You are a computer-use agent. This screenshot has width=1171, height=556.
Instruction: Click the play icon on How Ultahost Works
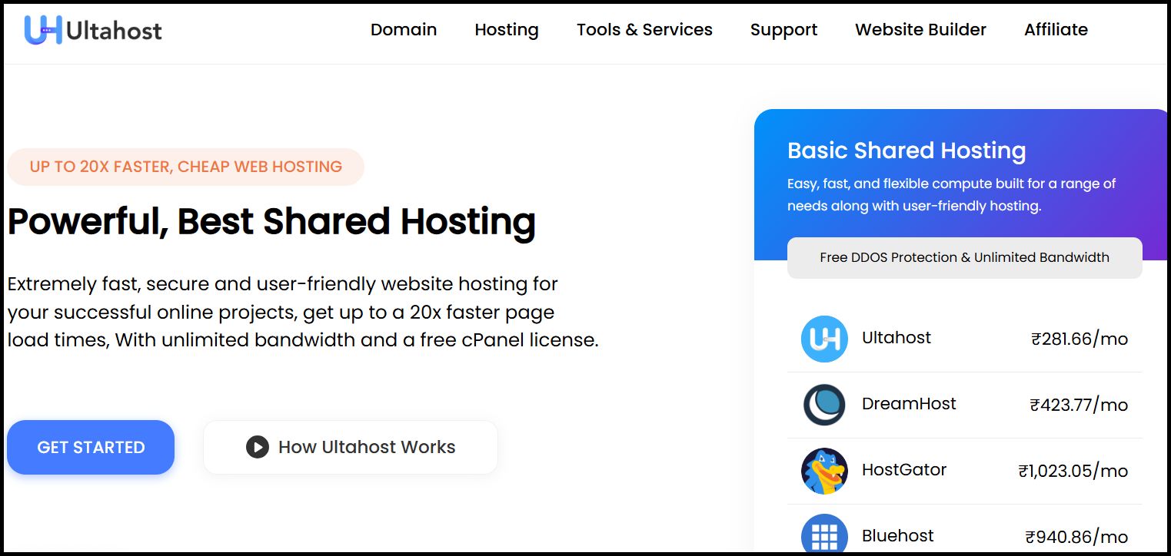click(258, 447)
